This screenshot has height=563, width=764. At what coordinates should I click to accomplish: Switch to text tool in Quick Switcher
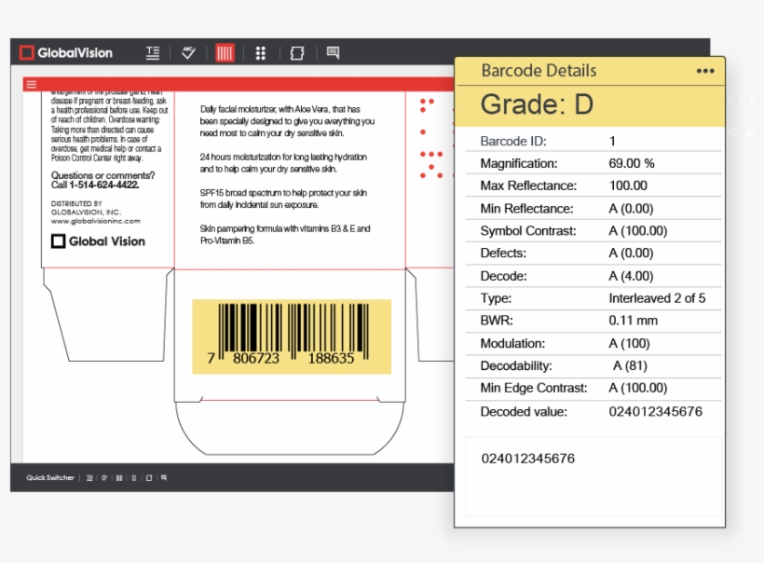pos(89,477)
